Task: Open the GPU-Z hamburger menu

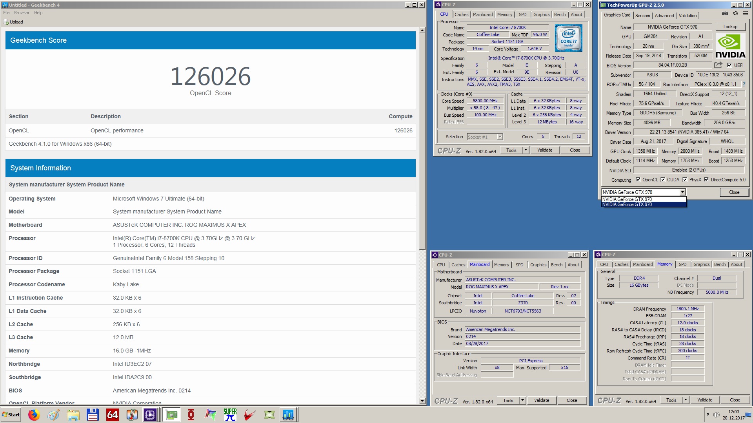Action: (x=745, y=14)
